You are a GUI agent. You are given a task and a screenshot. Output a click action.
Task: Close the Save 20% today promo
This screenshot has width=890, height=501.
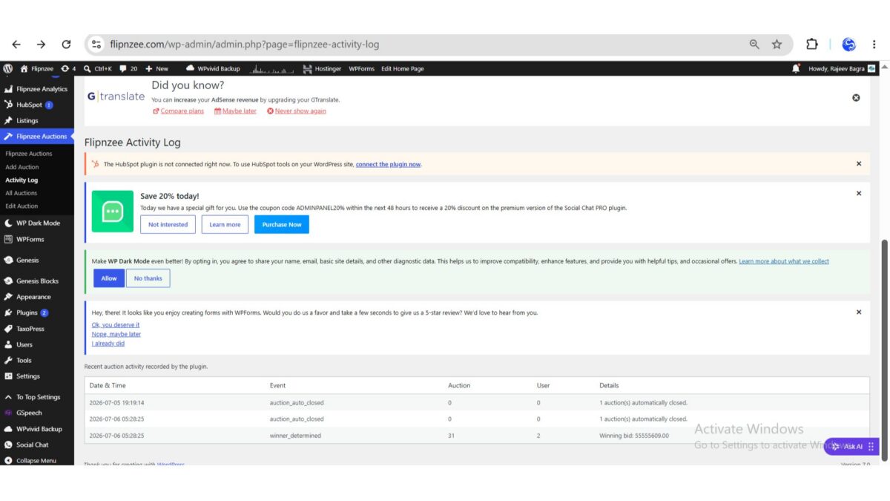[x=859, y=193]
